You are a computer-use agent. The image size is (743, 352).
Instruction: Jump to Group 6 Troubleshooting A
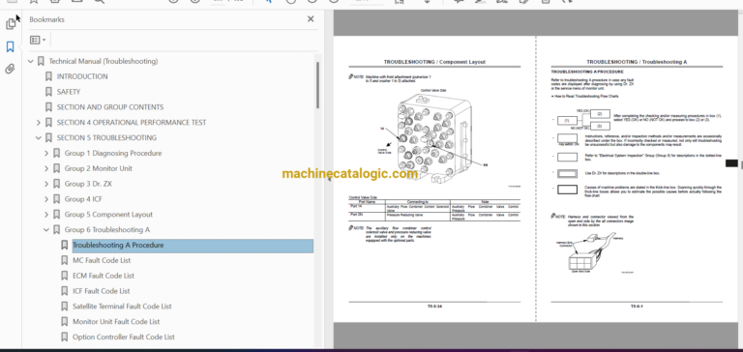[x=107, y=230]
